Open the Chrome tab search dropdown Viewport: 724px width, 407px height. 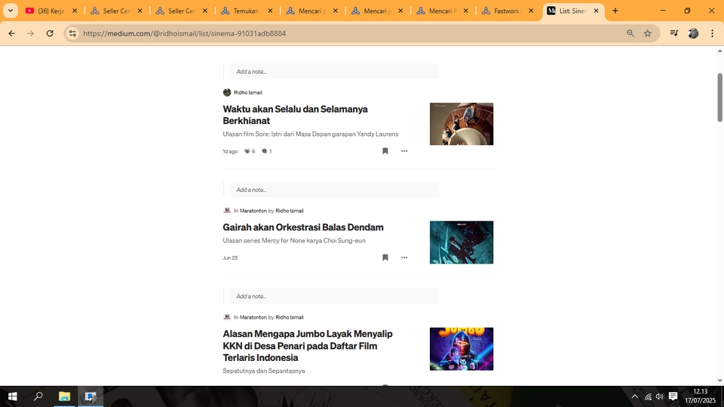coord(11,11)
